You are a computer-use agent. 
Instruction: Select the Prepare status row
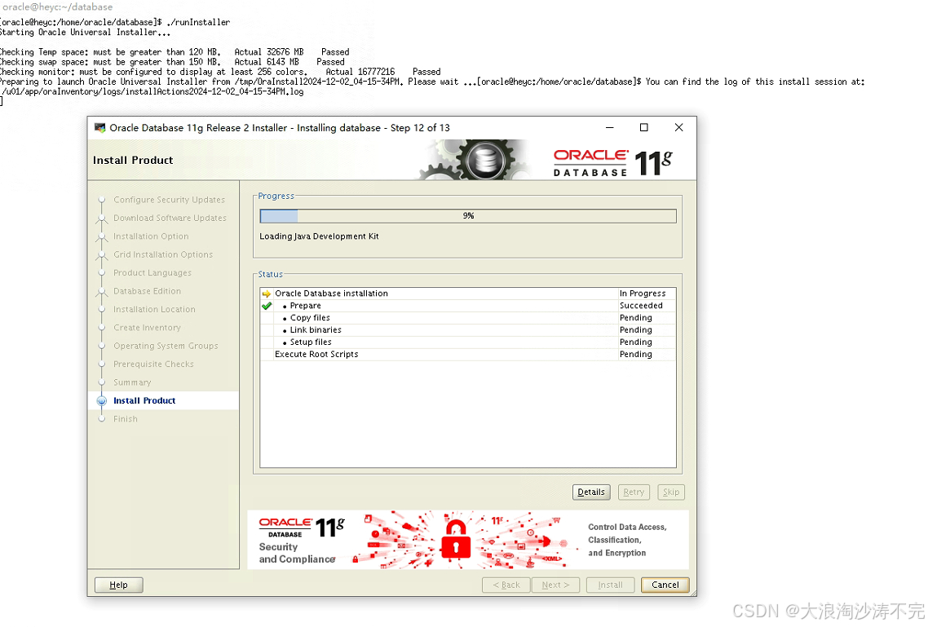(467, 306)
